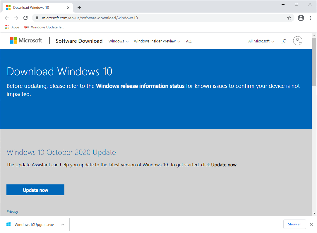Open the Windows Update fa... bookmark

[44, 27]
